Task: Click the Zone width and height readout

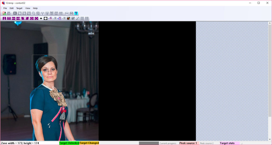Action: (x=20, y=143)
